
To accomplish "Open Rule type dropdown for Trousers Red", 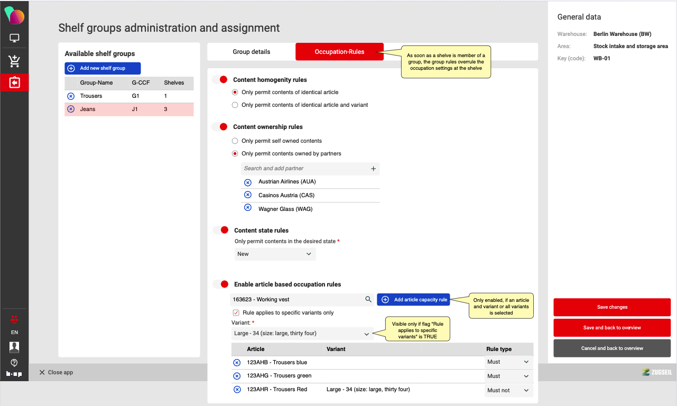I will (508, 390).
